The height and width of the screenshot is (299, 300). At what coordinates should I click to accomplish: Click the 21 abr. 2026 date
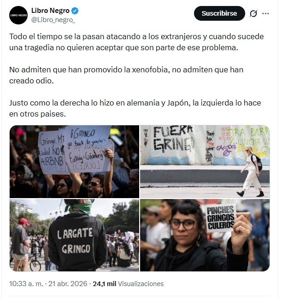pos(68,284)
